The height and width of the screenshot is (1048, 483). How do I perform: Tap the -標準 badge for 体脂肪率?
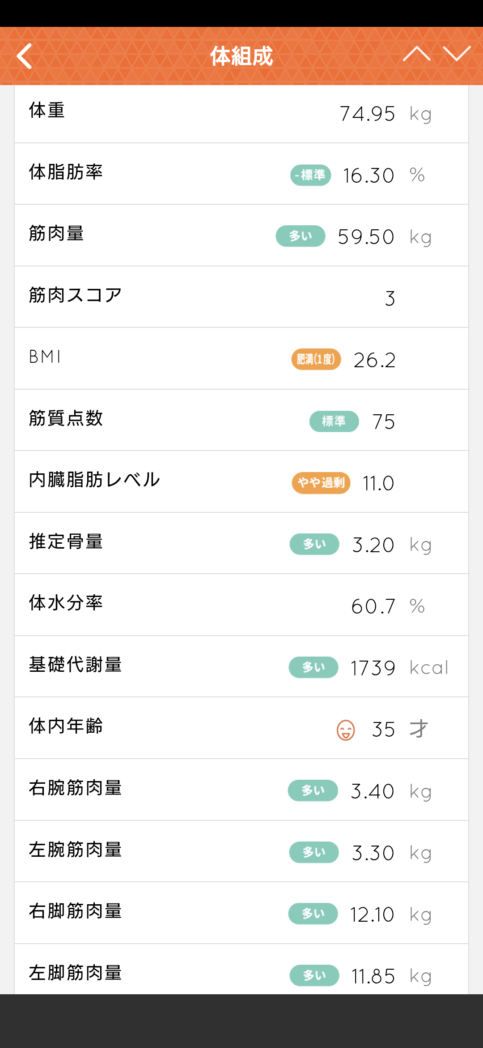pyautogui.click(x=311, y=175)
